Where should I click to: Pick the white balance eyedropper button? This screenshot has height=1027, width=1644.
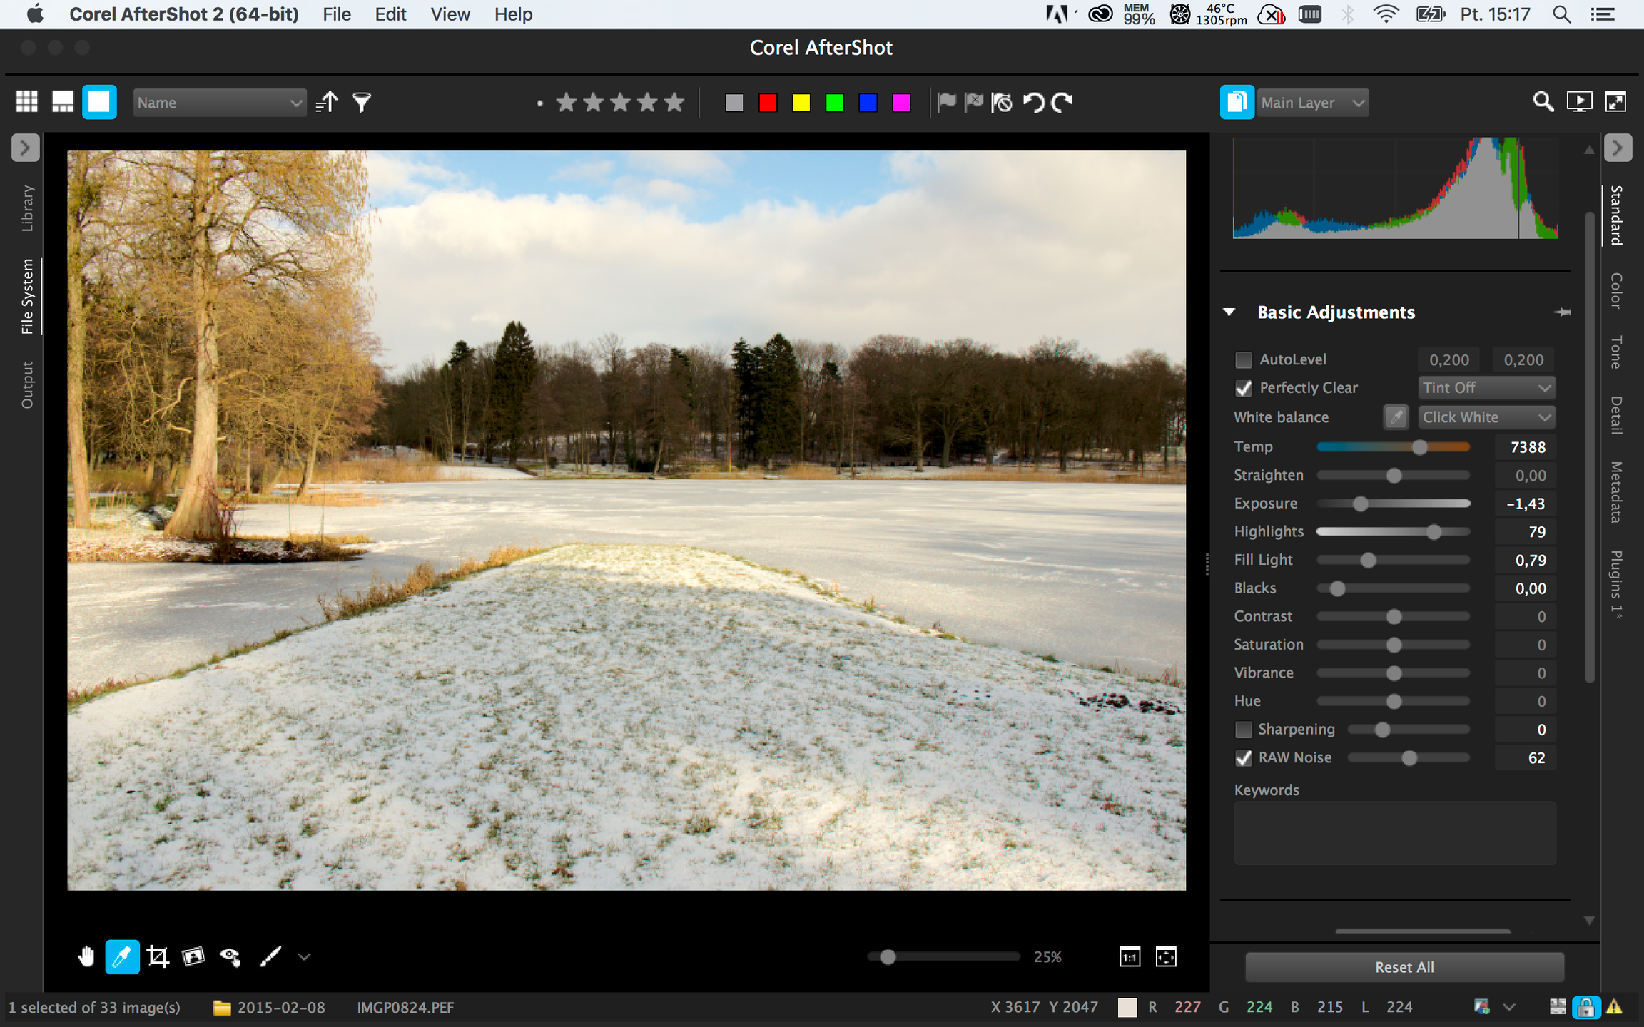(x=1396, y=417)
